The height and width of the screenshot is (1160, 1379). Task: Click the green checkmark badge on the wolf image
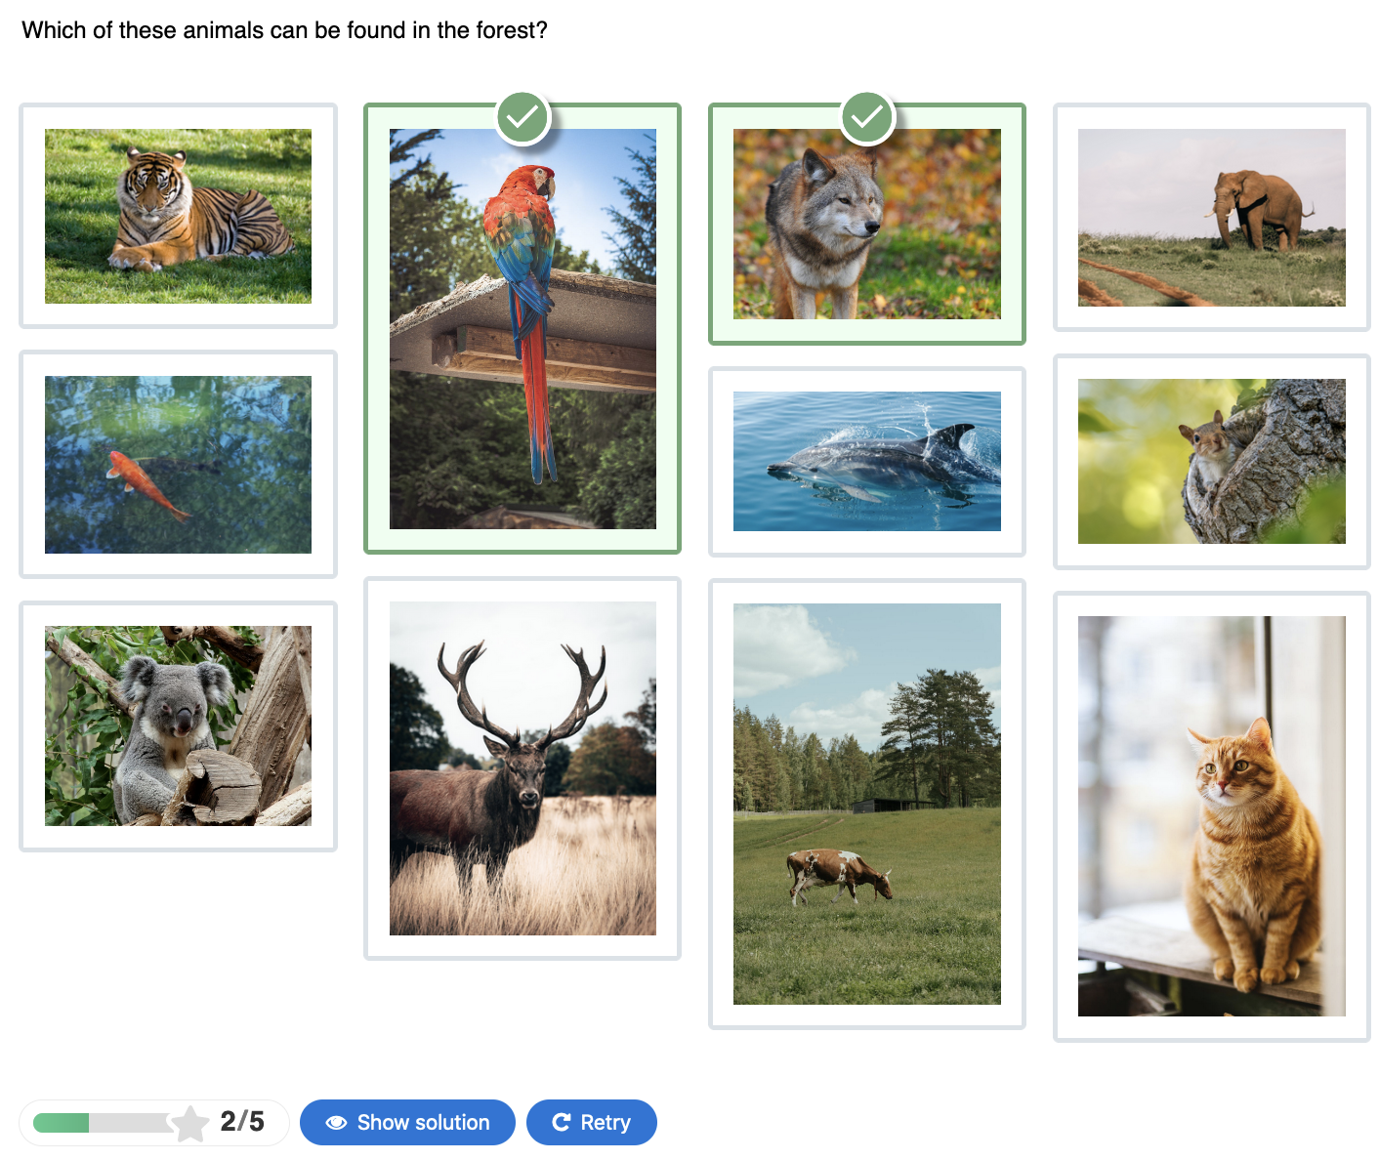(x=867, y=116)
